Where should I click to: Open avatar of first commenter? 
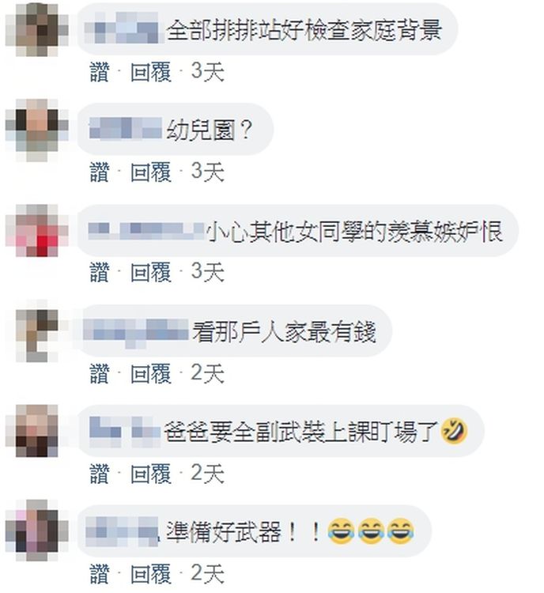(37, 30)
